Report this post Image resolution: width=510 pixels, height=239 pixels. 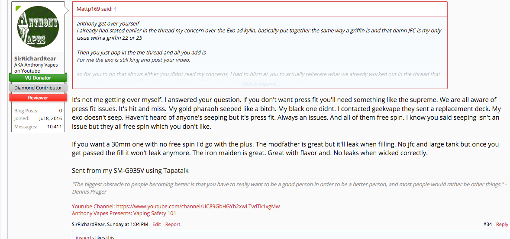[x=172, y=224]
